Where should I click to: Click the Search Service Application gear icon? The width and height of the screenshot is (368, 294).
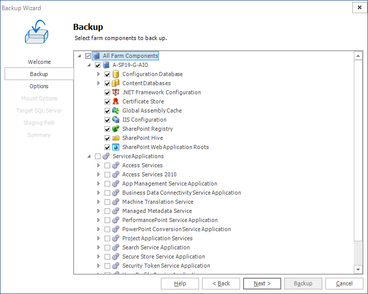tap(116, 247)
